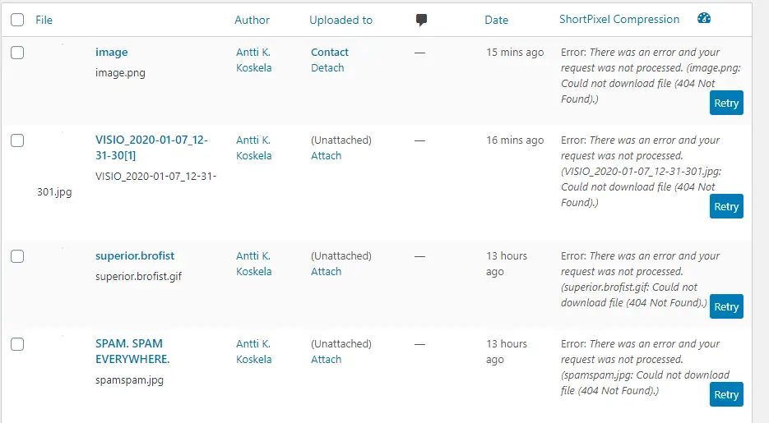The width and height of the screenshot is (769, 423).
Task: Tick the checkbox for SPAM. SPAM EVERYWHERE.
Action: tap(17, 344)
